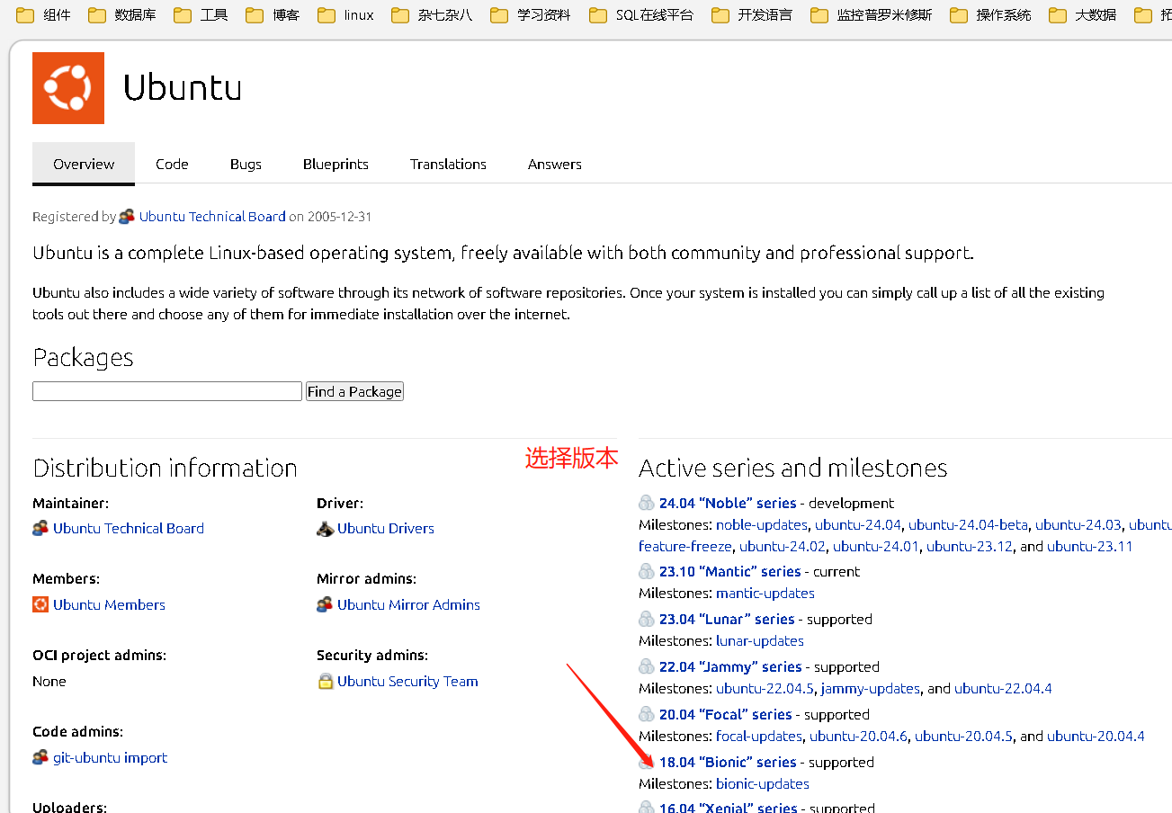
Task: Open the ubuntu-20.04.6 milestone link
Action: (858, 736)
